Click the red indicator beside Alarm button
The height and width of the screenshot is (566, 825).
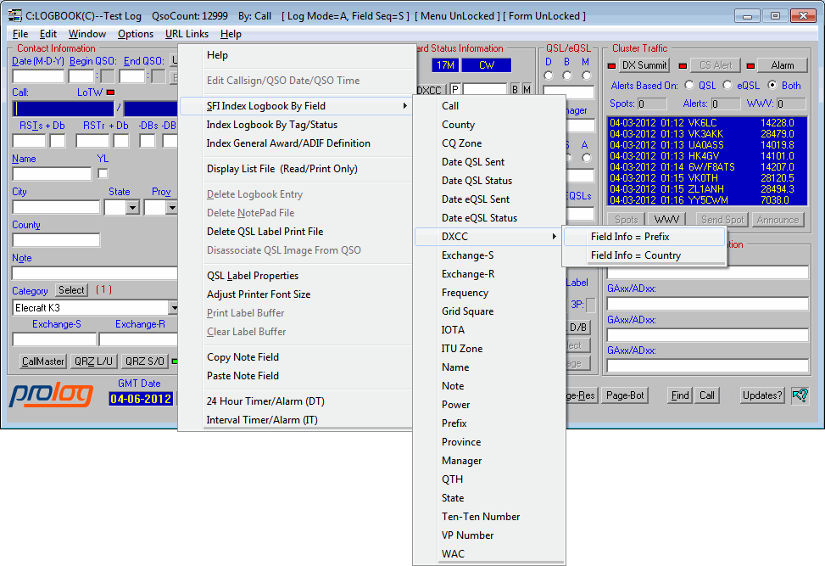point(750,65)
